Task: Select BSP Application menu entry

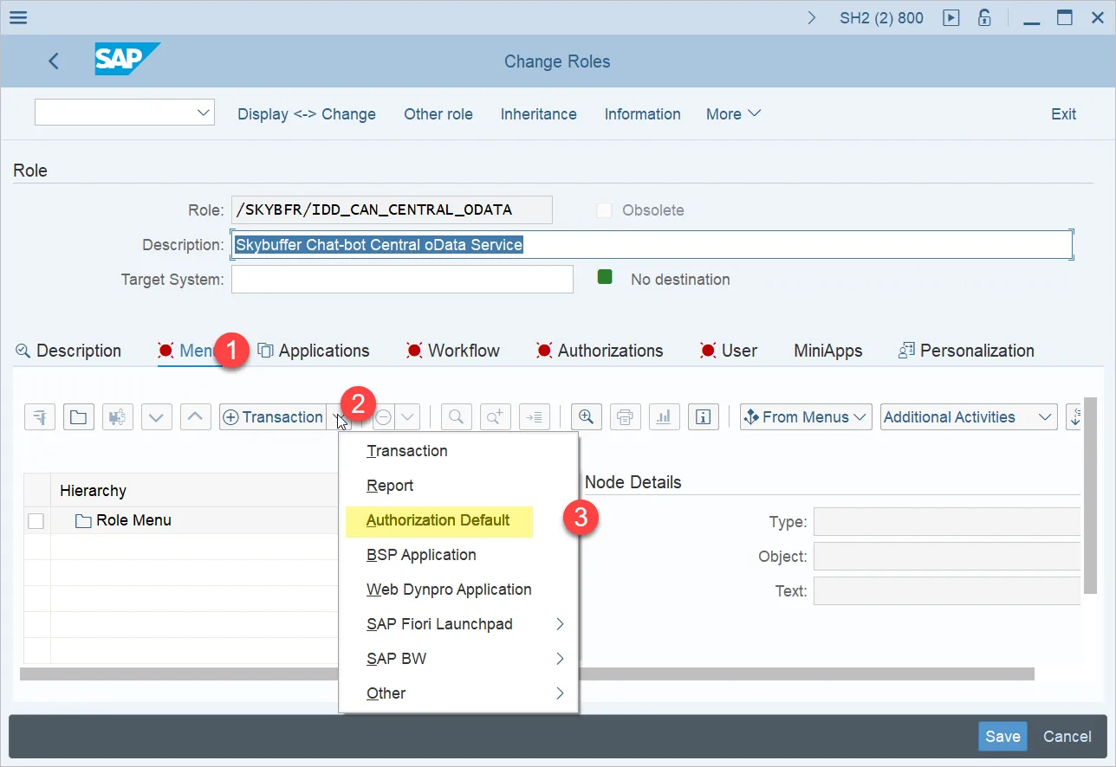Action: (x=421, y=555)
